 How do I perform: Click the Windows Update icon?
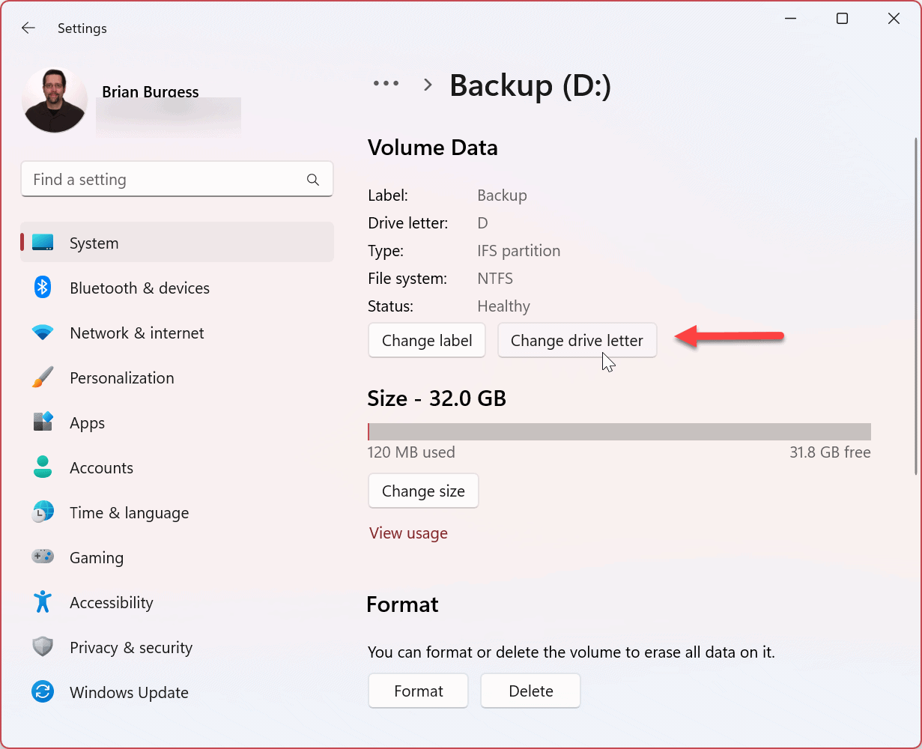coord(43,692)
